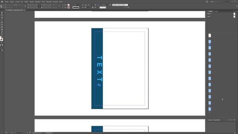Select the Line tool in the toolbox
The width and height of the screenshot is (238, 134).
tap(2, 20)
